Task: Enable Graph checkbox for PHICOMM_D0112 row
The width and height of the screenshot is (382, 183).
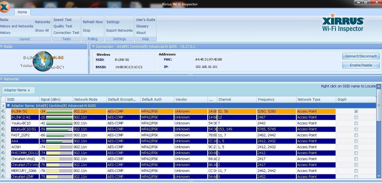Action: click(x=356, y=153)
